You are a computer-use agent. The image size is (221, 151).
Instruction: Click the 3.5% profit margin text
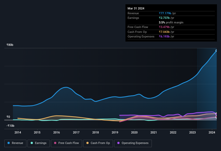click(x=171, y=22)
